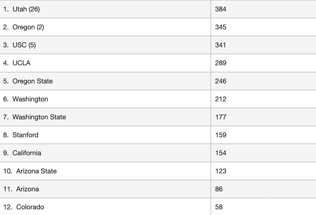
Task: Click the 384 points value
Action: 221,9
